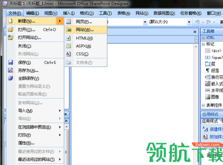The height and width of the screenshot is (165, 223).
Task: Open the 格式(O) menu
Action: coord(87,13)
